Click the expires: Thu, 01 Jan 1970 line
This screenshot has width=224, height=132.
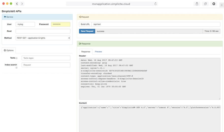[103, 87]
